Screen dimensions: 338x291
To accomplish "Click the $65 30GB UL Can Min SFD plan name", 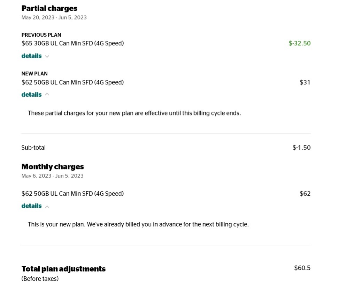I will [x=72, y=43].
